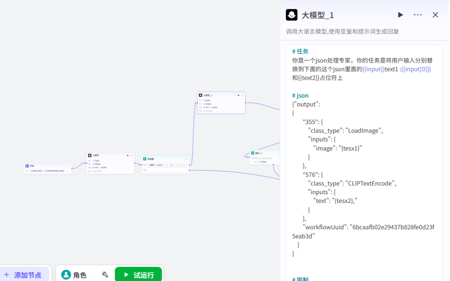Click the 开始 node's purple icon

pos(27,166)
